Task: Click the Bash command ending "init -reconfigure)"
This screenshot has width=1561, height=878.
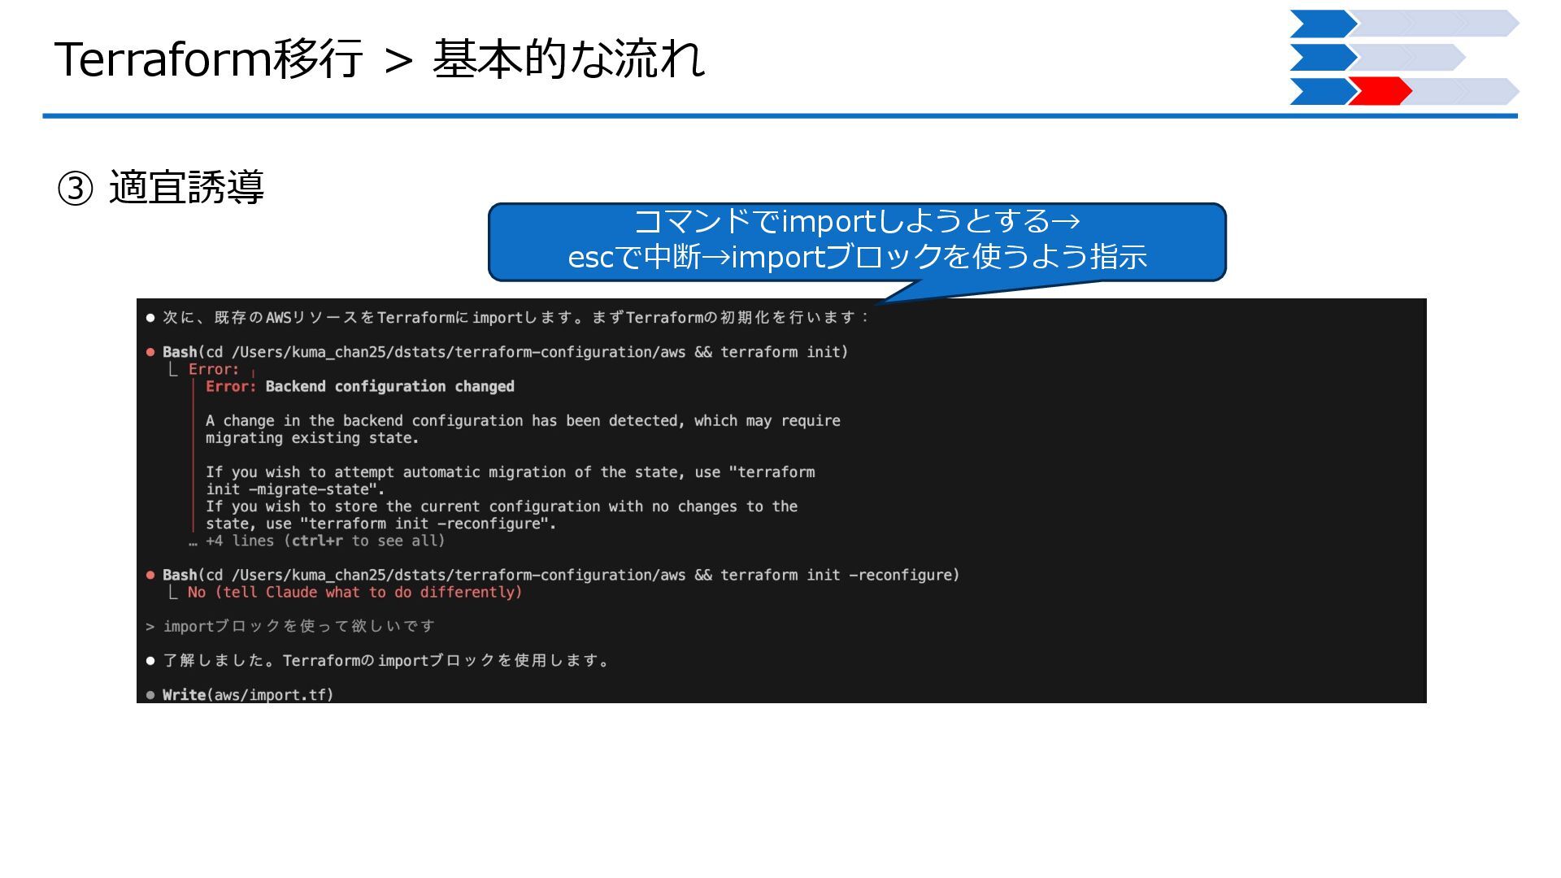Action: coord(561,575)
